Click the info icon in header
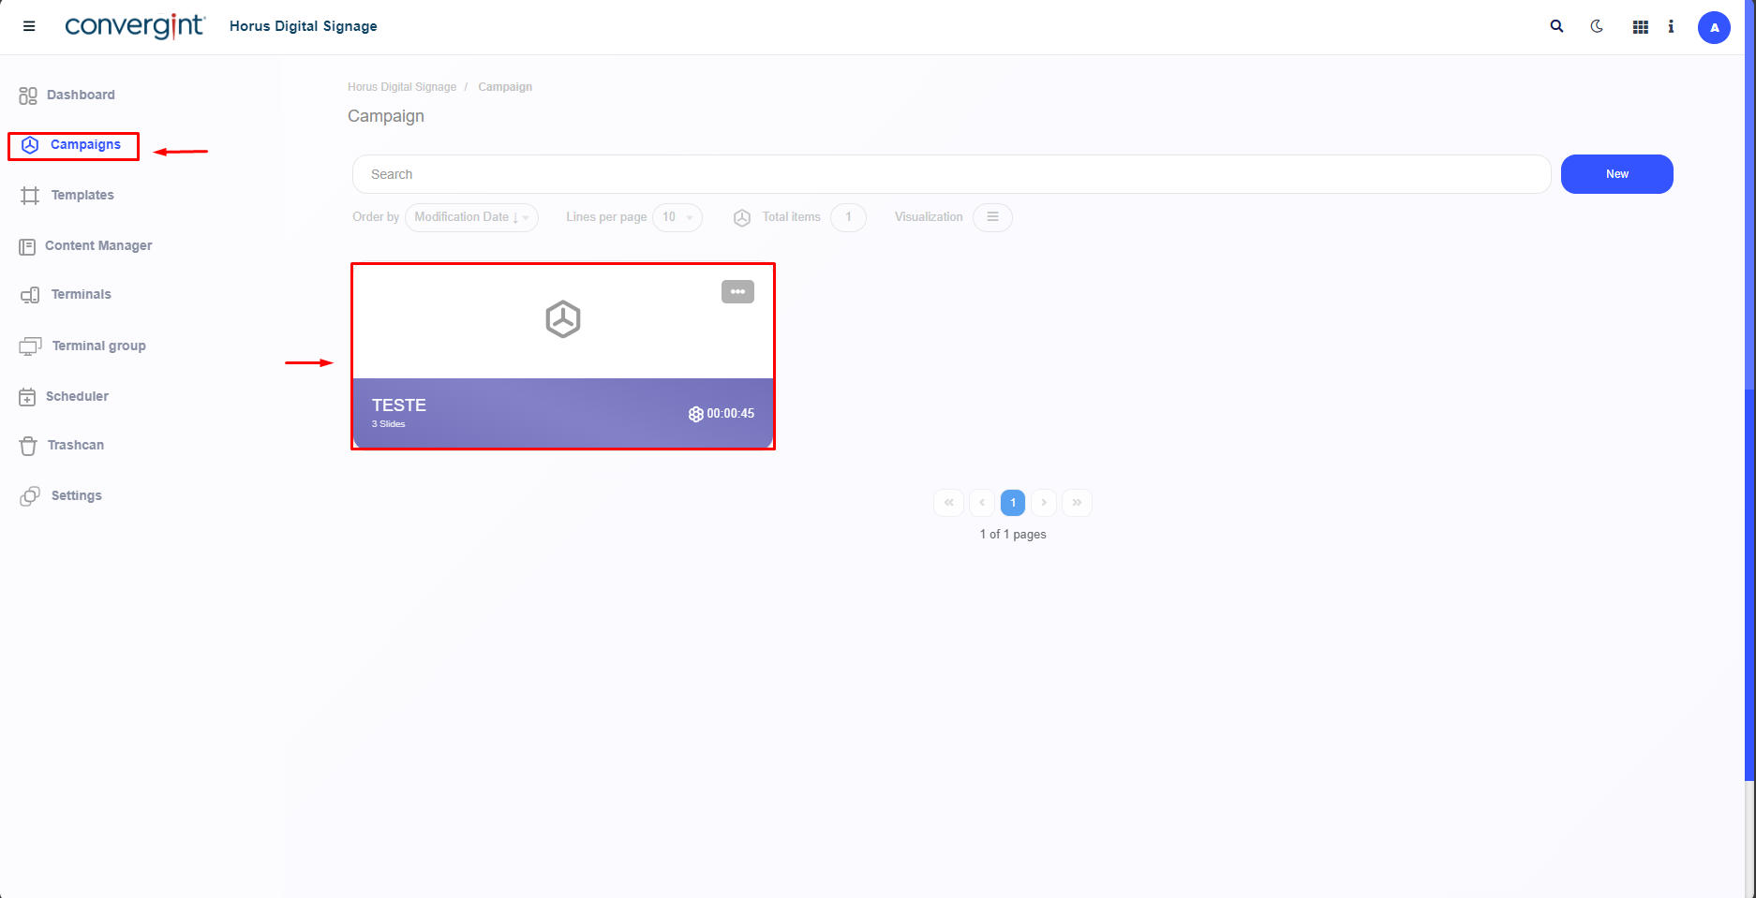This screenshot has width=1756, height=898. pyautogui.click(x=1671, y=26)
